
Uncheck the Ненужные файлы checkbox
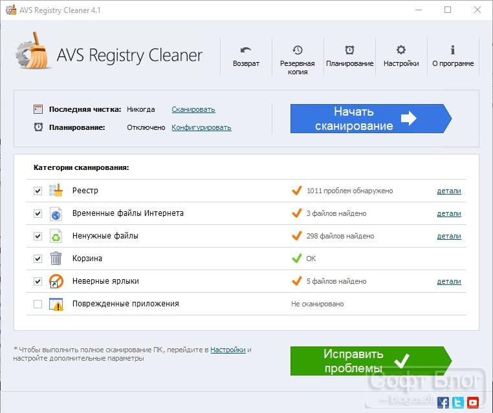pyautogui.click(x=38, y=236)
